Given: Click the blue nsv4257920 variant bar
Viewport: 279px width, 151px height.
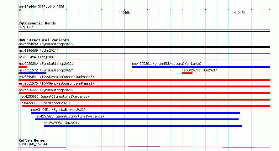Looking at the screenshot, I should [x=136, y=119].
